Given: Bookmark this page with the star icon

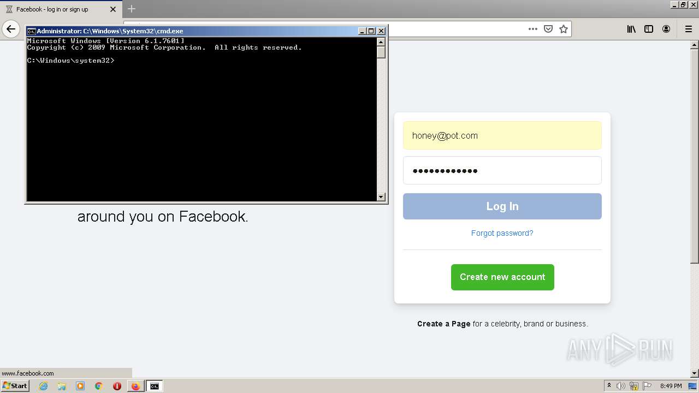Looking at the screenshot, I should (x=564, y=29).
